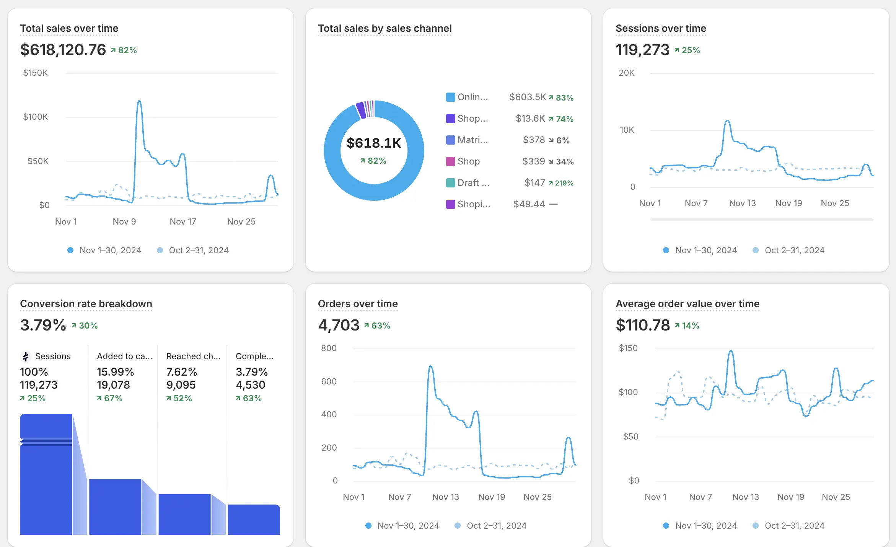The image size is (896, 547).
Task: Click the Online Store channel color swatch
Action: pyautogui.click(x=450, y=97)
